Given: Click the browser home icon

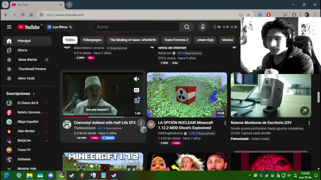Looking at the screenshot, I should pyautogui.click(x=31, y=15).
